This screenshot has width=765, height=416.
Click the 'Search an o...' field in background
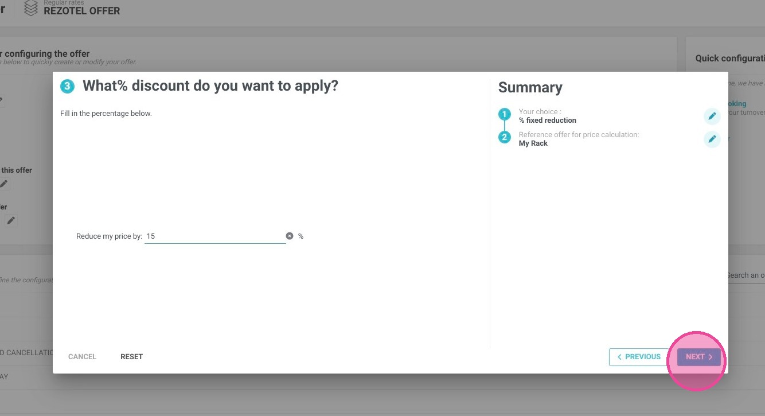[746, 275]
